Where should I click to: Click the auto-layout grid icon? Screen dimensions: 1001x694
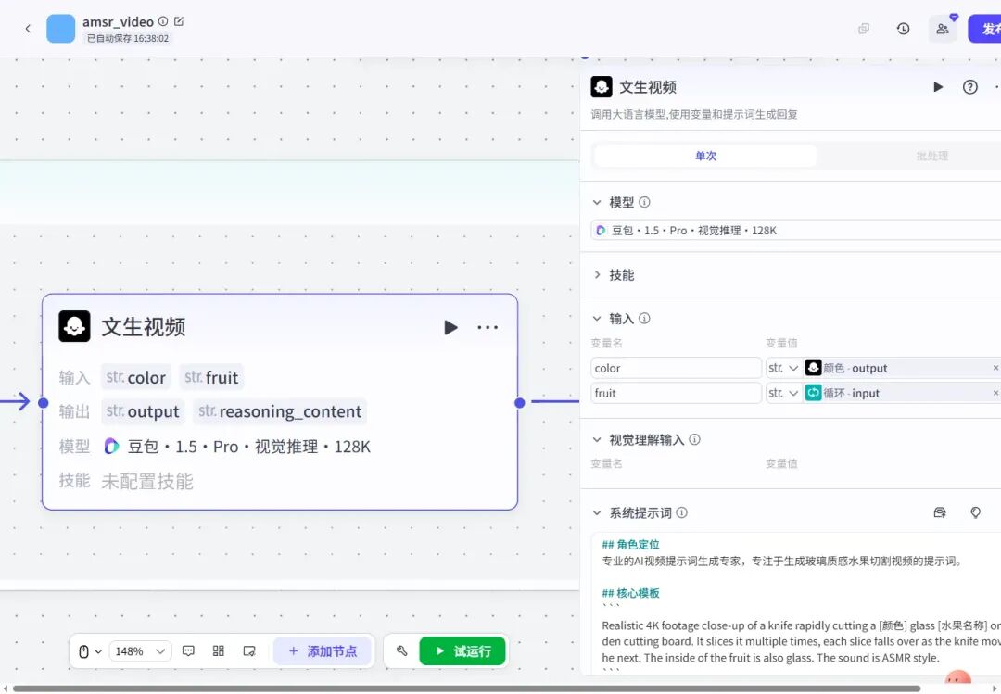(219, 651)
